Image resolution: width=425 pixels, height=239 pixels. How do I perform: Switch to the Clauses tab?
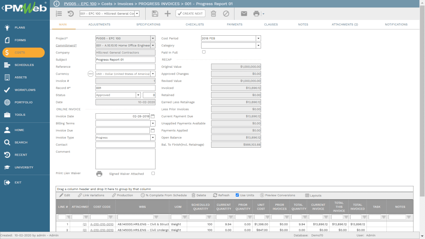tap(271, 24)
